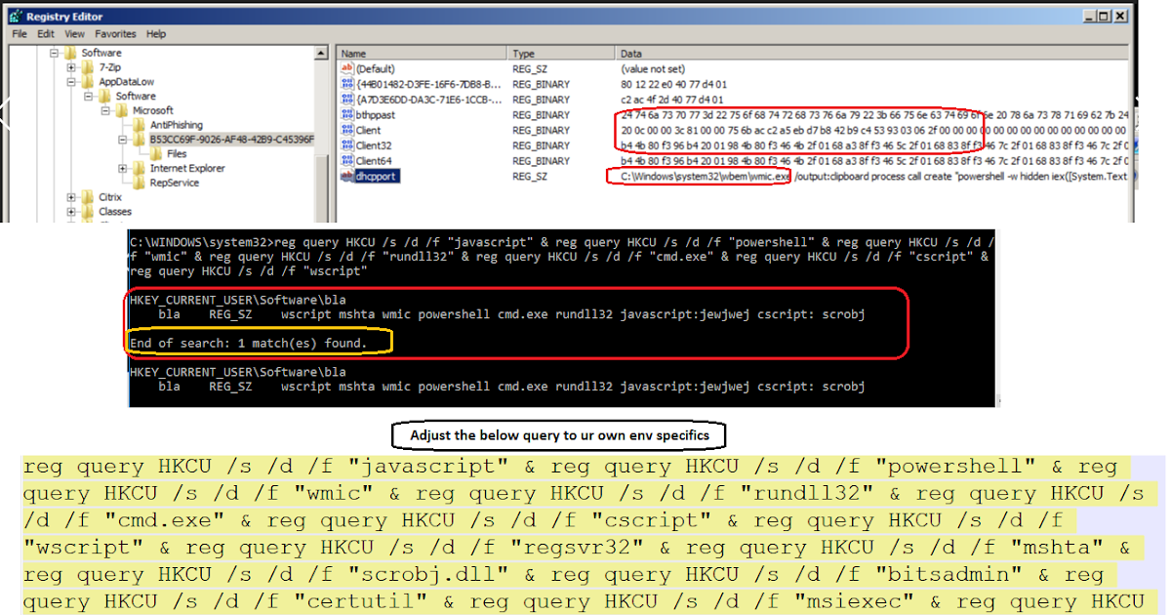Click the Client32 binary value icon
Screen dimensions: 1171x615
tap(346, 145)
